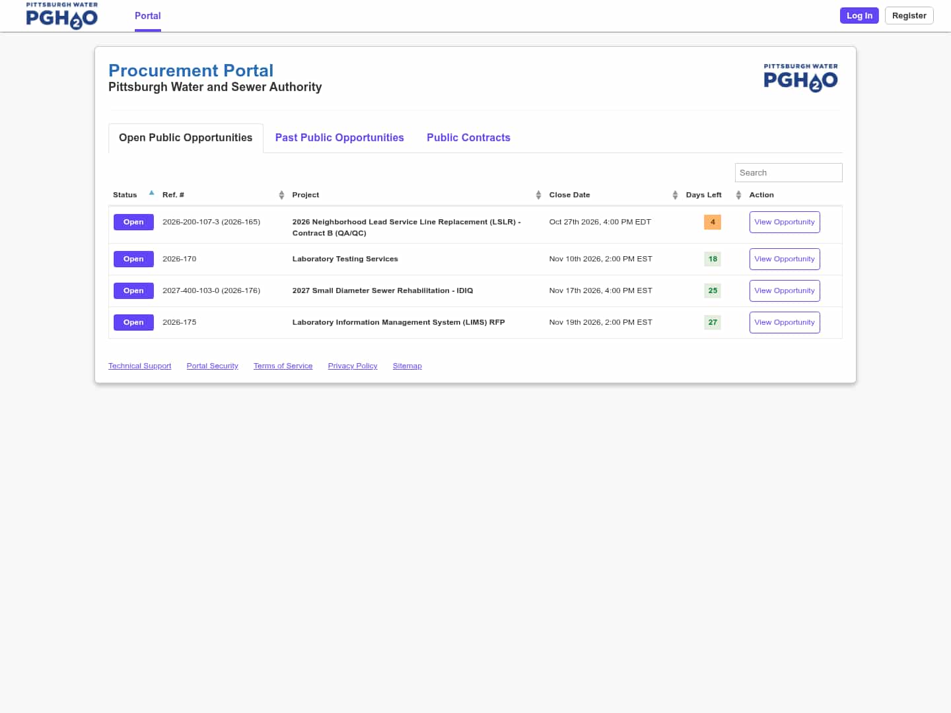Open Privacy Policy link
This screenshot has width=951, height=713.
coord(353,366)
